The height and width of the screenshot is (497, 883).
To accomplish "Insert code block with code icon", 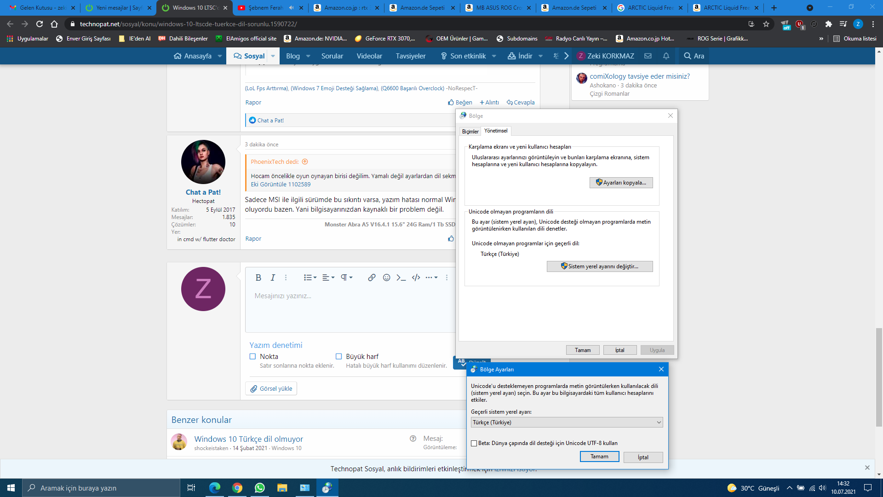I will [x=416, y=277].
